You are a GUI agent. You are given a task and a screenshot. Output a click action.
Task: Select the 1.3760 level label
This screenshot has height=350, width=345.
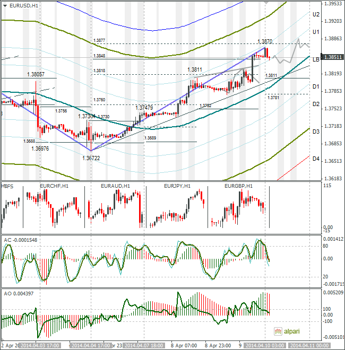pos(99,100)
